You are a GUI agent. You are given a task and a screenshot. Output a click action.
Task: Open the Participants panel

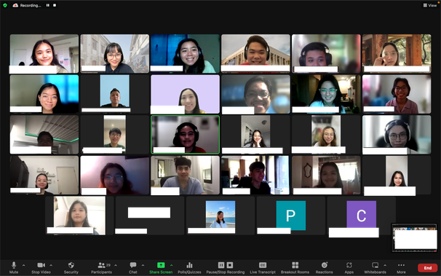point(102,267)
